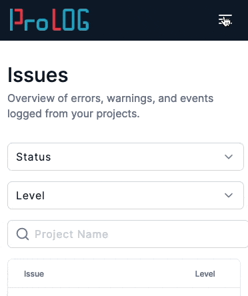248x296 pixels.
Task: Click the Project Name placeholder text
Action: point(71,234)
